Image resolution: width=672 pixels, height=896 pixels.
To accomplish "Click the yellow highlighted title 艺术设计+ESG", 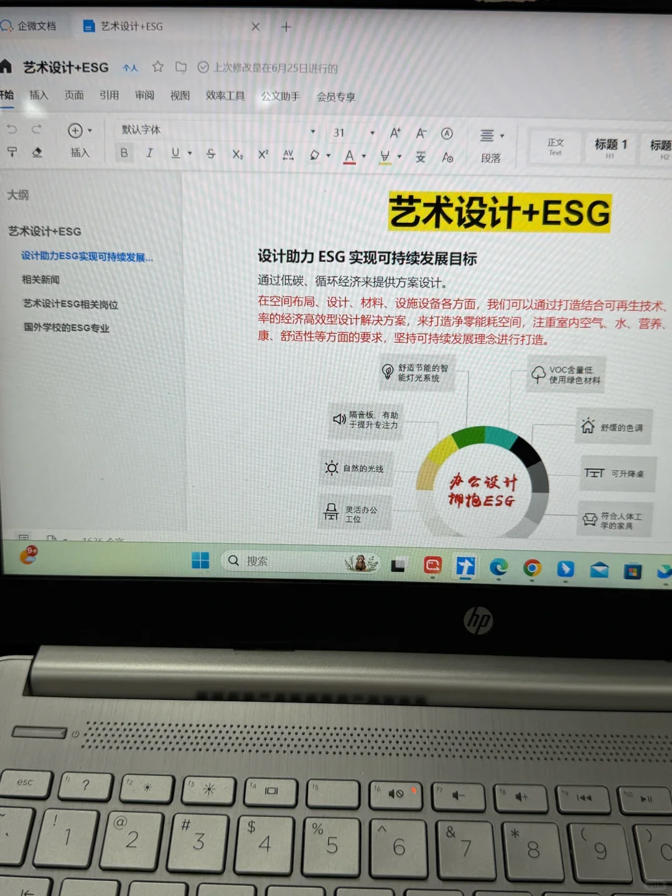I will click(x=500, y=212).
